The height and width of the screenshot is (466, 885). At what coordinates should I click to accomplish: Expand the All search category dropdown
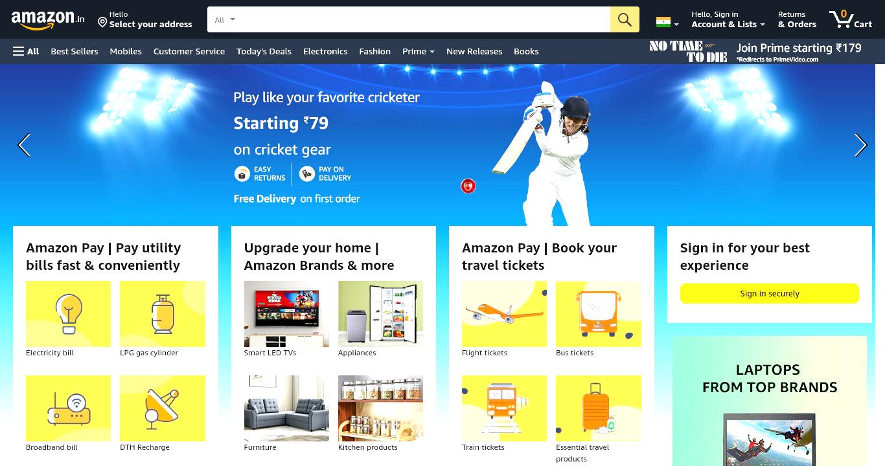tap(225, 19)
